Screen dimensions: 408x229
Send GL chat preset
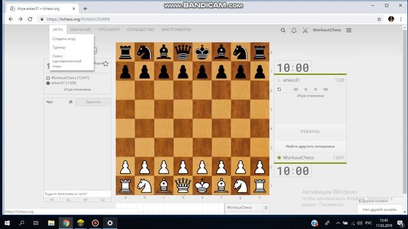pyautogui.click(x=68, y=200)
